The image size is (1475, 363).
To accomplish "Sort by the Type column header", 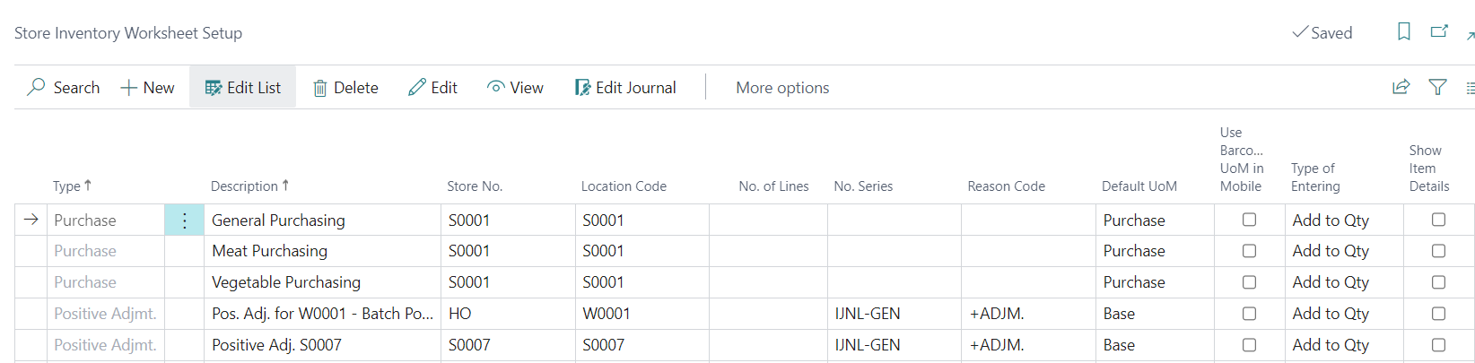I will coord(67,186).
